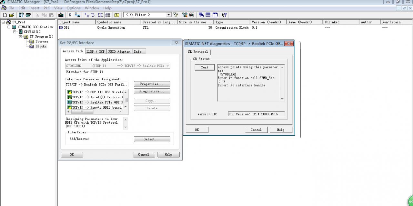This screenshot has height=206, width=413.
Task: Click the filter funnel icon
Action: (x=176, y=15)
